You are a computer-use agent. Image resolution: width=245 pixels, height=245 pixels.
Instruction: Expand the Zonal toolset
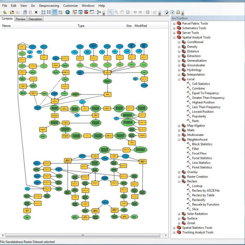click(179, 223)
